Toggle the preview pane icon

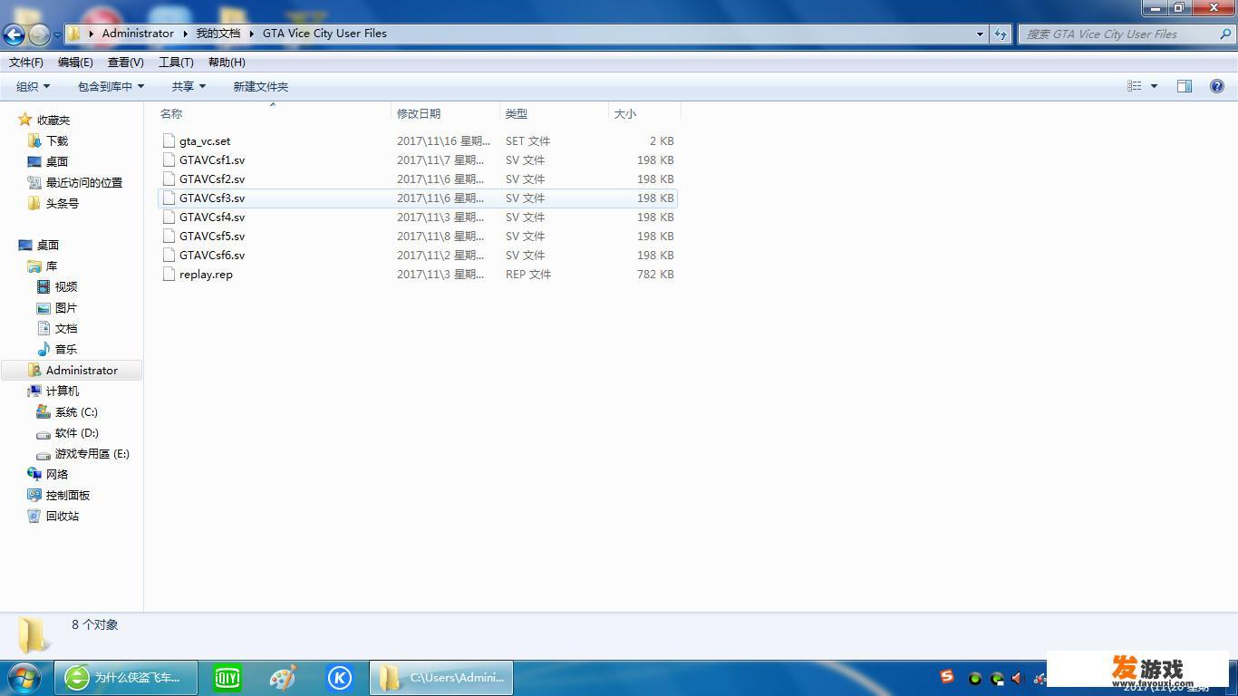click(x=1185, y=86)
